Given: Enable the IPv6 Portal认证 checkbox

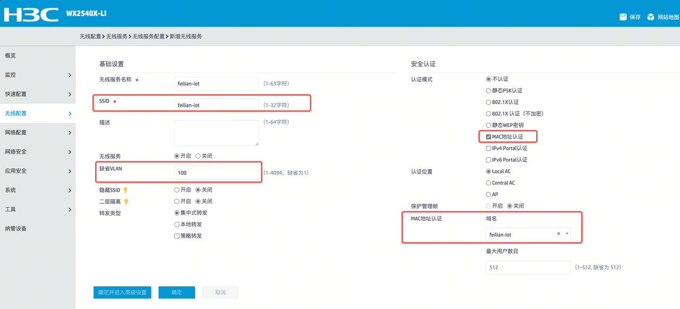Looking at the screenshot, I should tap(488, 160).
